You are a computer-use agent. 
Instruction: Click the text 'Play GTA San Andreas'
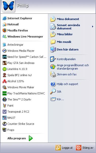(x=21, y=63)
